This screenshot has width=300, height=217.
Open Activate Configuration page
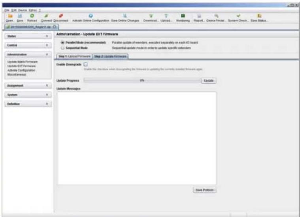pos(21,70)
